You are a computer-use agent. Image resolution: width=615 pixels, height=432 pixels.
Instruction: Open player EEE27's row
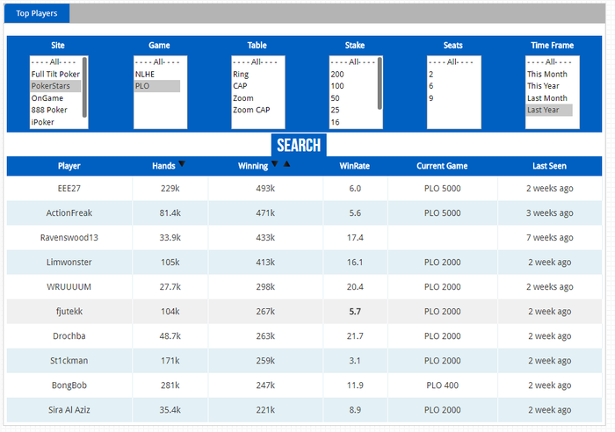click(x=304, y=189)
